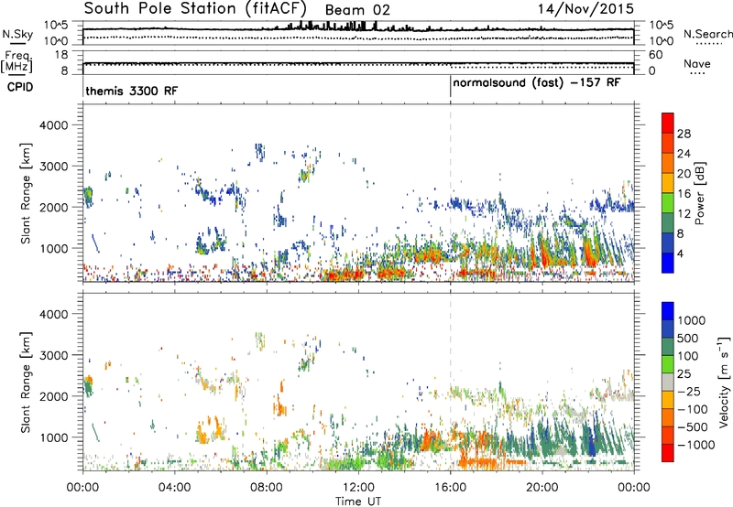Click the '60' tick on the Nave axis
733x507 pixels.
[655, 55]
